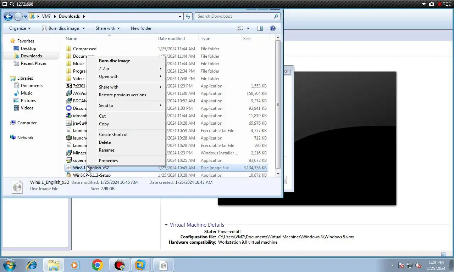
Task: Select the Music folder icon in the file list
Action: pyautogui.click(x=69, y=64)
